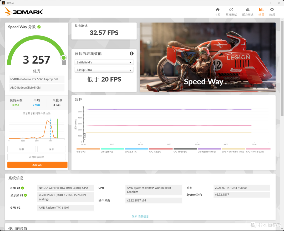Click the 低于 20 FPS estimate text
Screen dimensions: 284x231
pyautogui.click(x=104, y=79)
